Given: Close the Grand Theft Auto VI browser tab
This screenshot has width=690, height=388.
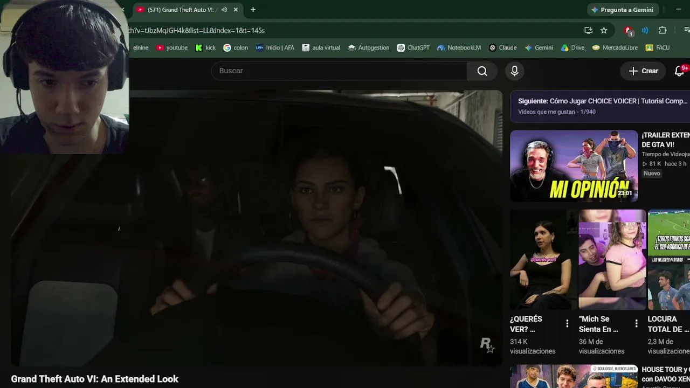Looking at the screenshot, I should tap(236, 10).
